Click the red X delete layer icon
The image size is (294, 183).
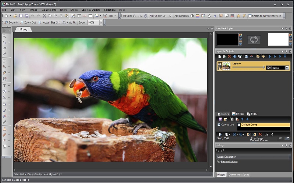229,57
